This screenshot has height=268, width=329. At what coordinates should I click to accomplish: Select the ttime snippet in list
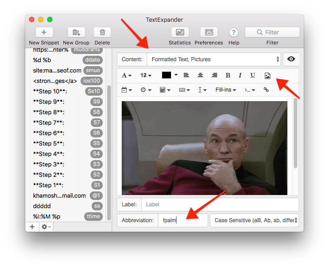[68, 216]
